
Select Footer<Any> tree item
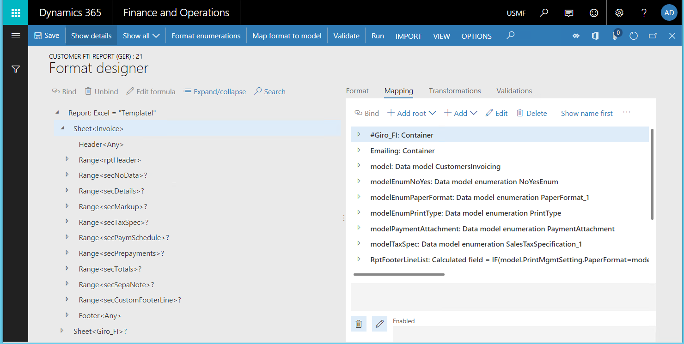(x=100, y=316)
